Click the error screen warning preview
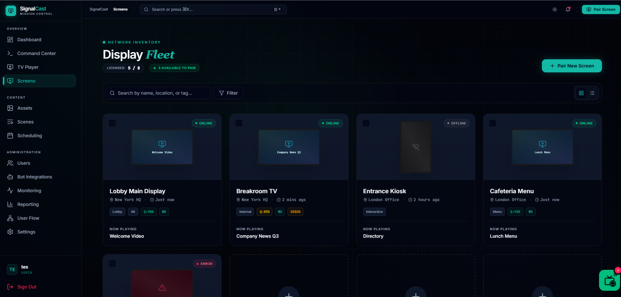 tap(162, 284)
